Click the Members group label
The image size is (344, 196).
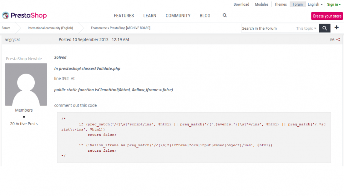pyautogui.click(x=24, y=110)
